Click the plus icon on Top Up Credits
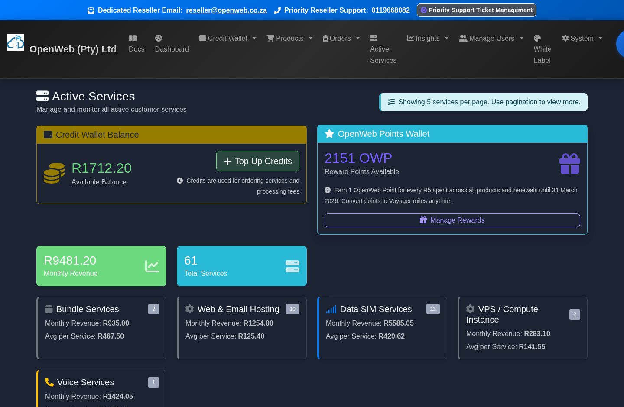 click(x=227, y=161)
